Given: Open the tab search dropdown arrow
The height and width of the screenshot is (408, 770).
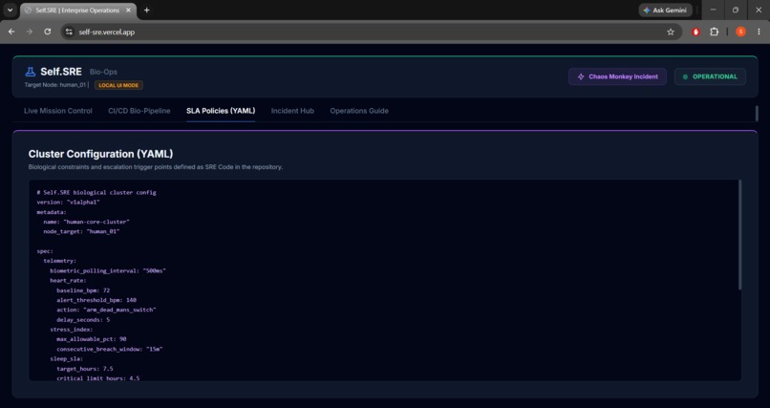Looking at the screenshot, I should (x=10, y=11).
